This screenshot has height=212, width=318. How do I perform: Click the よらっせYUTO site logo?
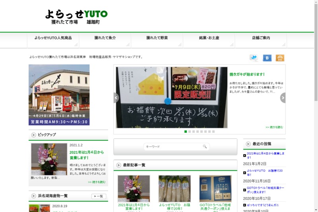point(76,17)
